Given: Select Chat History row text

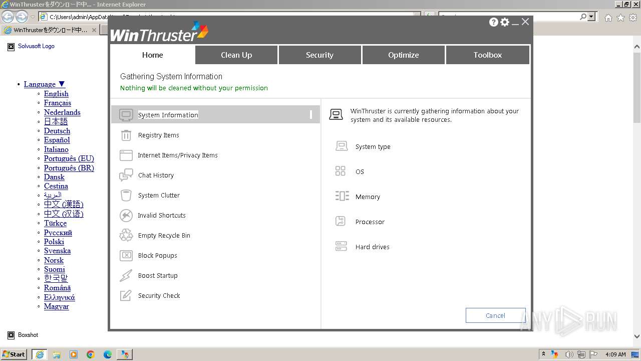Looking at the screenshot, I should point(156,175).
